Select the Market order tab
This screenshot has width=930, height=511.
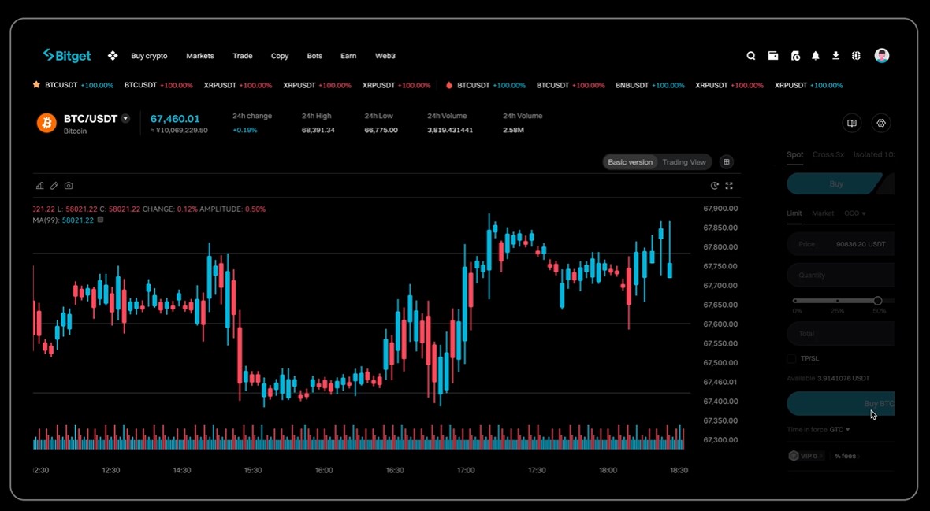pos(823,213)
